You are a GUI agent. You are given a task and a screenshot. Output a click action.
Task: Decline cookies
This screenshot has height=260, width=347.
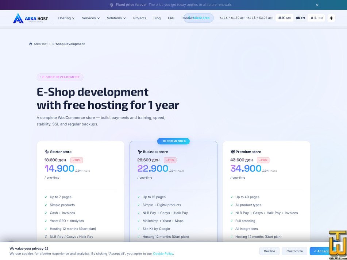coord(269,251)
